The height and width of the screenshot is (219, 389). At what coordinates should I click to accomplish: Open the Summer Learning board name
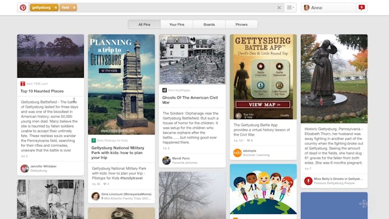coord(256,155)
